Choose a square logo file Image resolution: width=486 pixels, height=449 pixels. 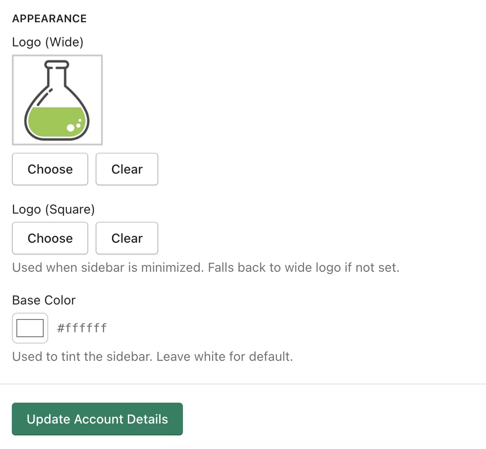pyautogui.click(x=50, y=238)
